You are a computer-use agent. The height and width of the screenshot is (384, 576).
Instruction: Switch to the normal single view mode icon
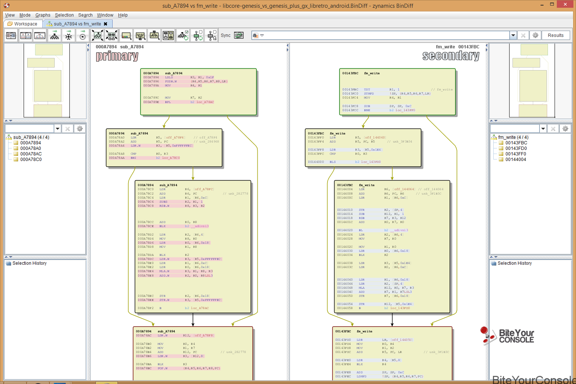[11, 35]
